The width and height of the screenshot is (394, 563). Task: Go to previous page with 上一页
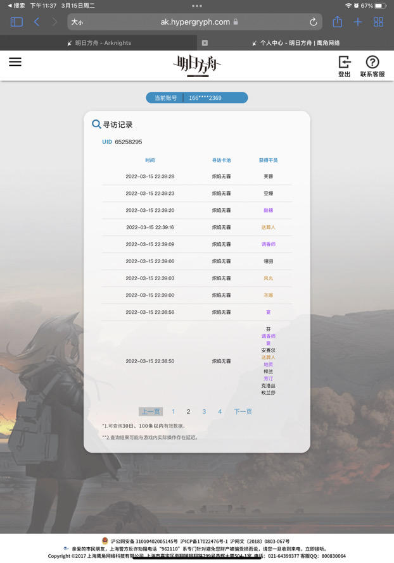click(151, 411)
